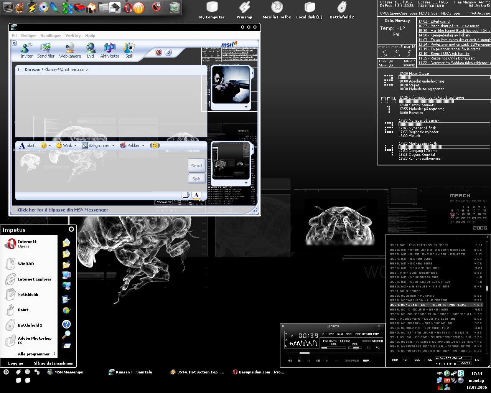Click the Lyd headset icon
This screenshot has width=491, height=393.
pos(91,50)
